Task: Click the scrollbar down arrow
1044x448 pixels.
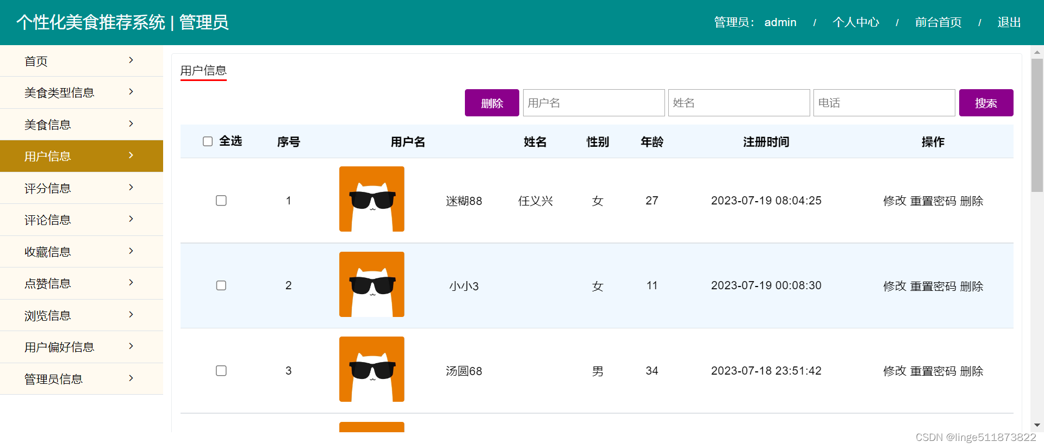Action: (x=1037, y=425)
